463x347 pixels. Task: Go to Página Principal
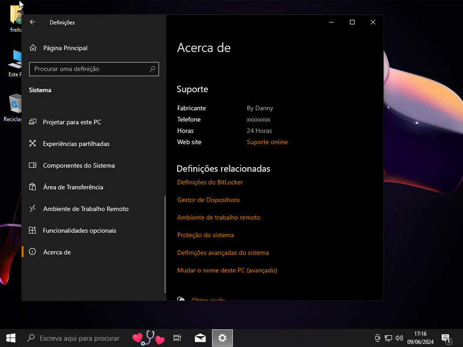pyautogui.click(x=65, y=48)
